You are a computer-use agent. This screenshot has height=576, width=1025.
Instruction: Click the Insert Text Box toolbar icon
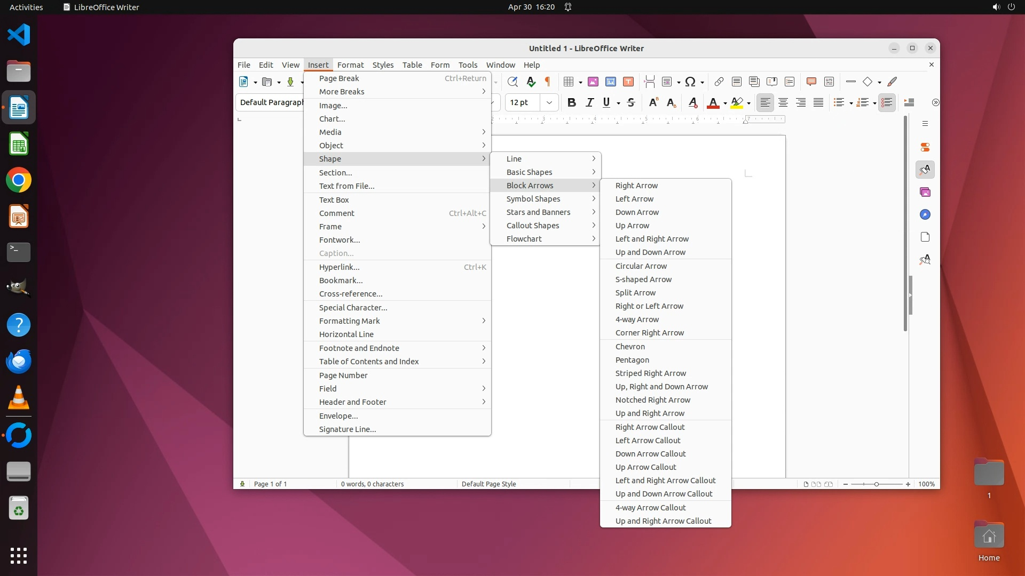[628, 82]
